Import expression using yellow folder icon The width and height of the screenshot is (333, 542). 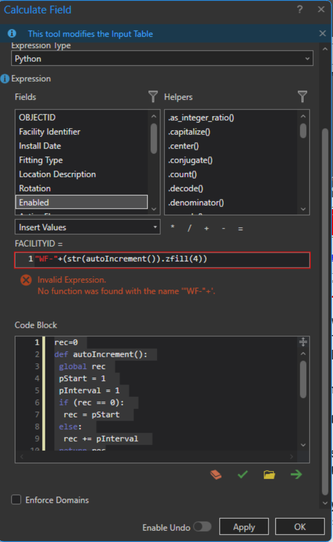(270, 475)
